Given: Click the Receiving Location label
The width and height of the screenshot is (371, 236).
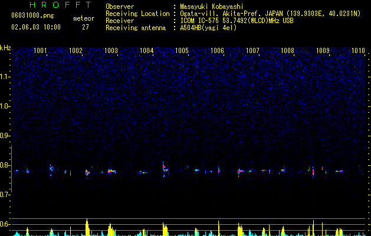Looking at the screenshot, I should [x=137, y=14].
